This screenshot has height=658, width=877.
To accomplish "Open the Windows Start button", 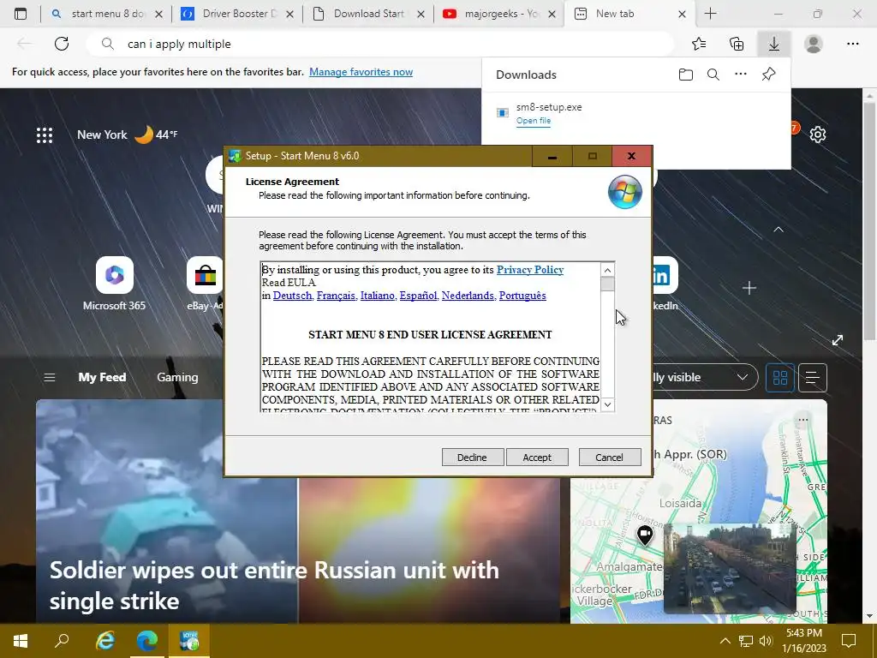I will click(x=21, y=641).
